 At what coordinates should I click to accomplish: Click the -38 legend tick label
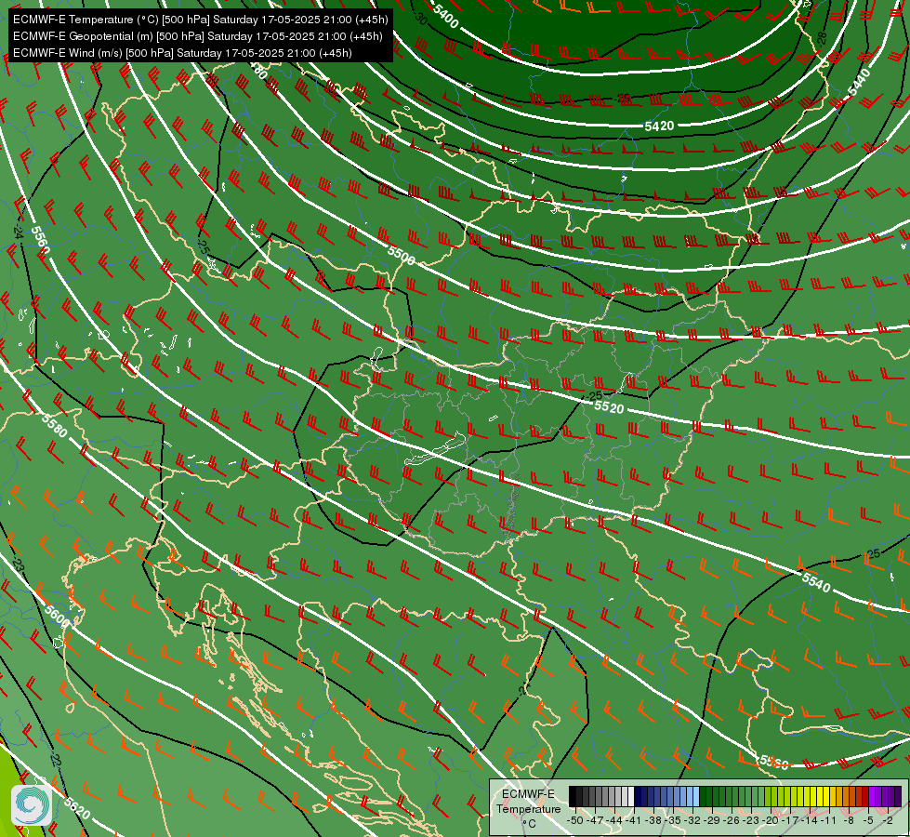(x=653, y=821)
